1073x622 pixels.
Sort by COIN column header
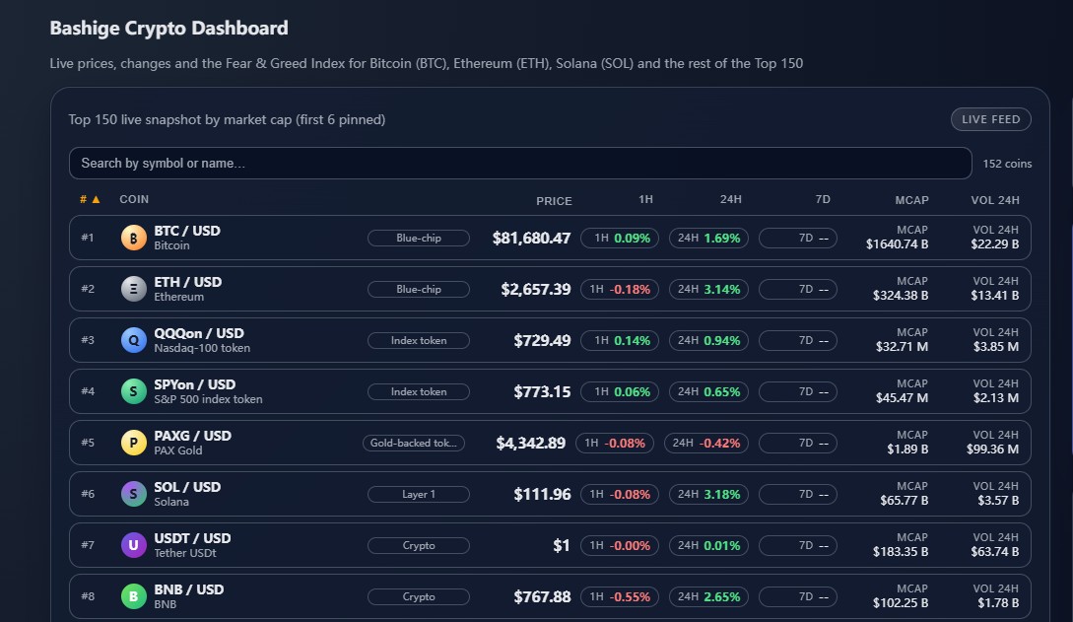coord(134,199)
